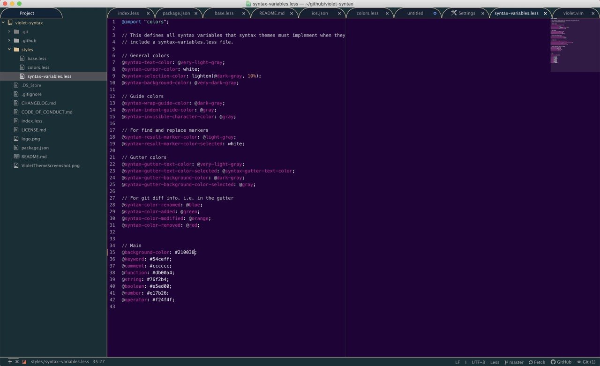The width and height of the screenshot is (600, 366).
Task: Click the minimap code preview
Action: (575, 45)
